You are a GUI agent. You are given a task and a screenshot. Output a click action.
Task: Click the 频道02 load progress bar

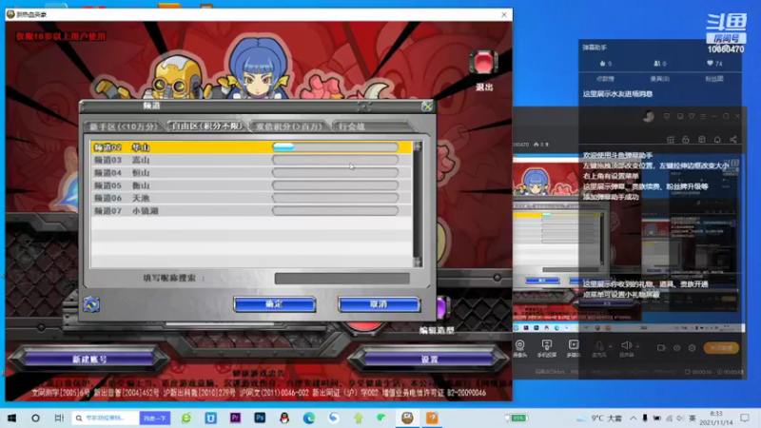coord(336,147)
